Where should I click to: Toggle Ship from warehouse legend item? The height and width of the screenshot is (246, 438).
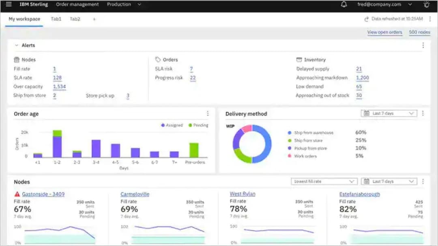[x=310, y=133]
